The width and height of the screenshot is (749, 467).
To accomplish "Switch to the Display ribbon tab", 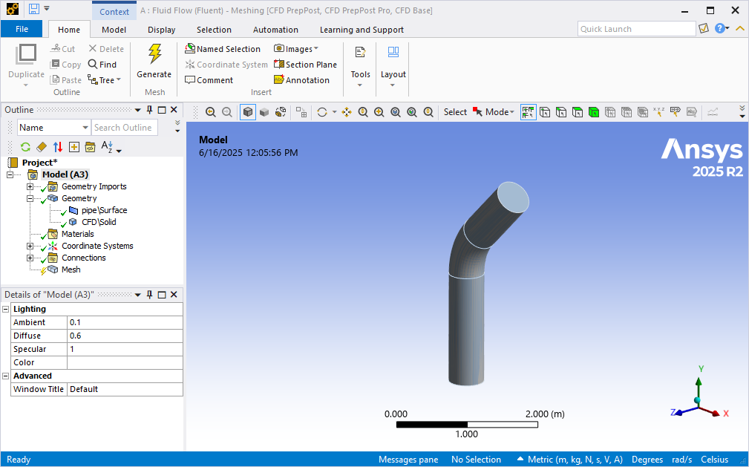I will pyautogui.click(x=161, y=30).
